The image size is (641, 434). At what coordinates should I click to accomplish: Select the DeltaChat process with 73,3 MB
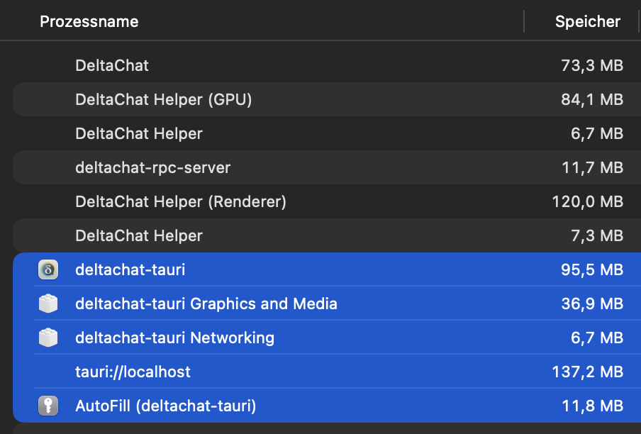112,65
